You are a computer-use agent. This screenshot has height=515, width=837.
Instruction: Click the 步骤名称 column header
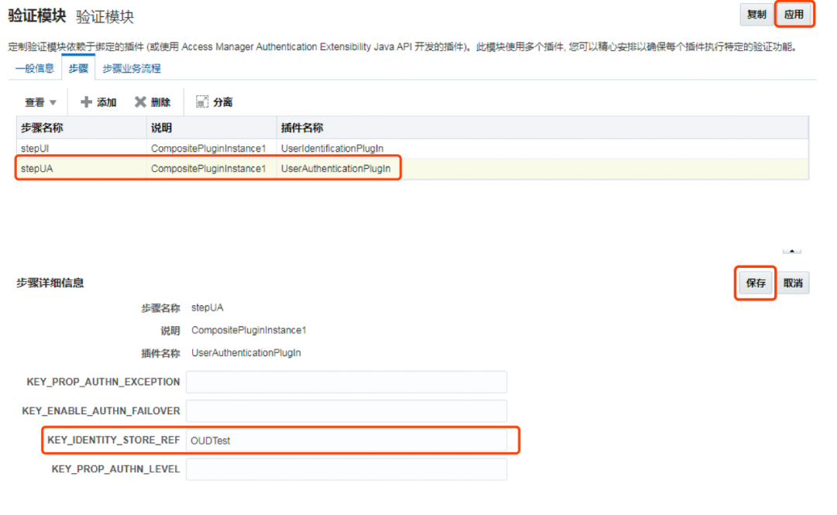pyautogui.click(x=81, y=128)
